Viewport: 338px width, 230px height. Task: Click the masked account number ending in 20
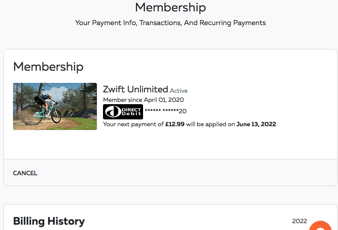point(166,111)
